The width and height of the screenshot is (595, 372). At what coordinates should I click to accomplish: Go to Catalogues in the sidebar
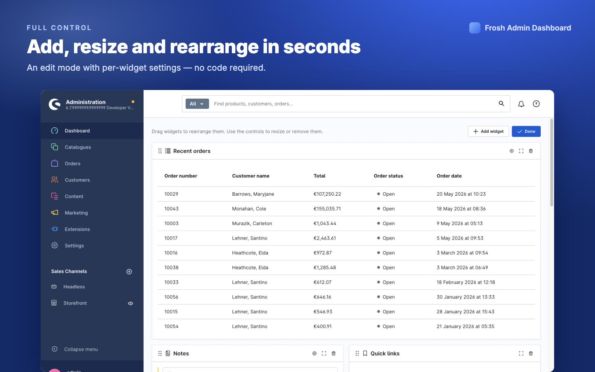92,147
